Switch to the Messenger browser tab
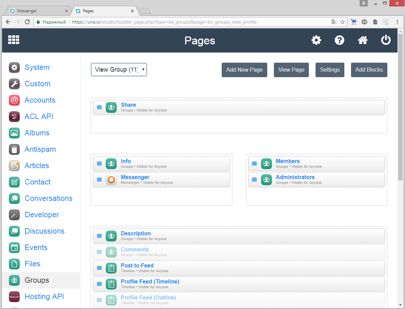The width and height of the screenshot is (405, 309). 38,11
